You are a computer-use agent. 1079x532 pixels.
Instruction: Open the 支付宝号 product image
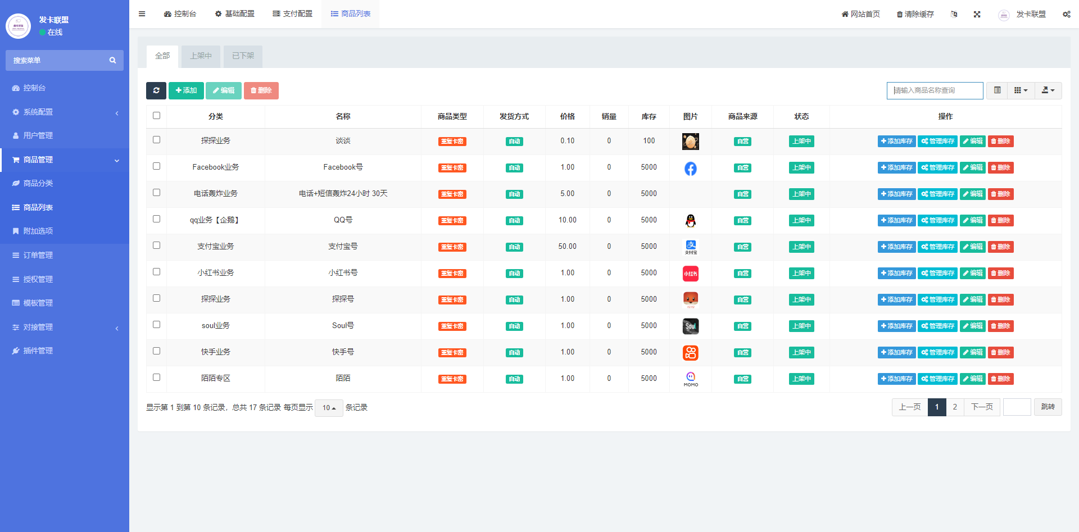691,247
